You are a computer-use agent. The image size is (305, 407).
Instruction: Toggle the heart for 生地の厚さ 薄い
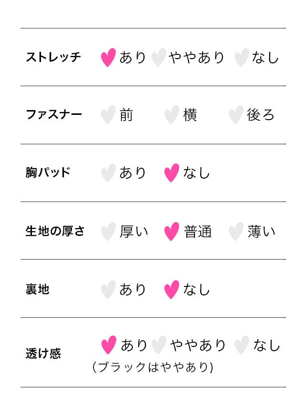pyautogui.click(x=236, y=232)
